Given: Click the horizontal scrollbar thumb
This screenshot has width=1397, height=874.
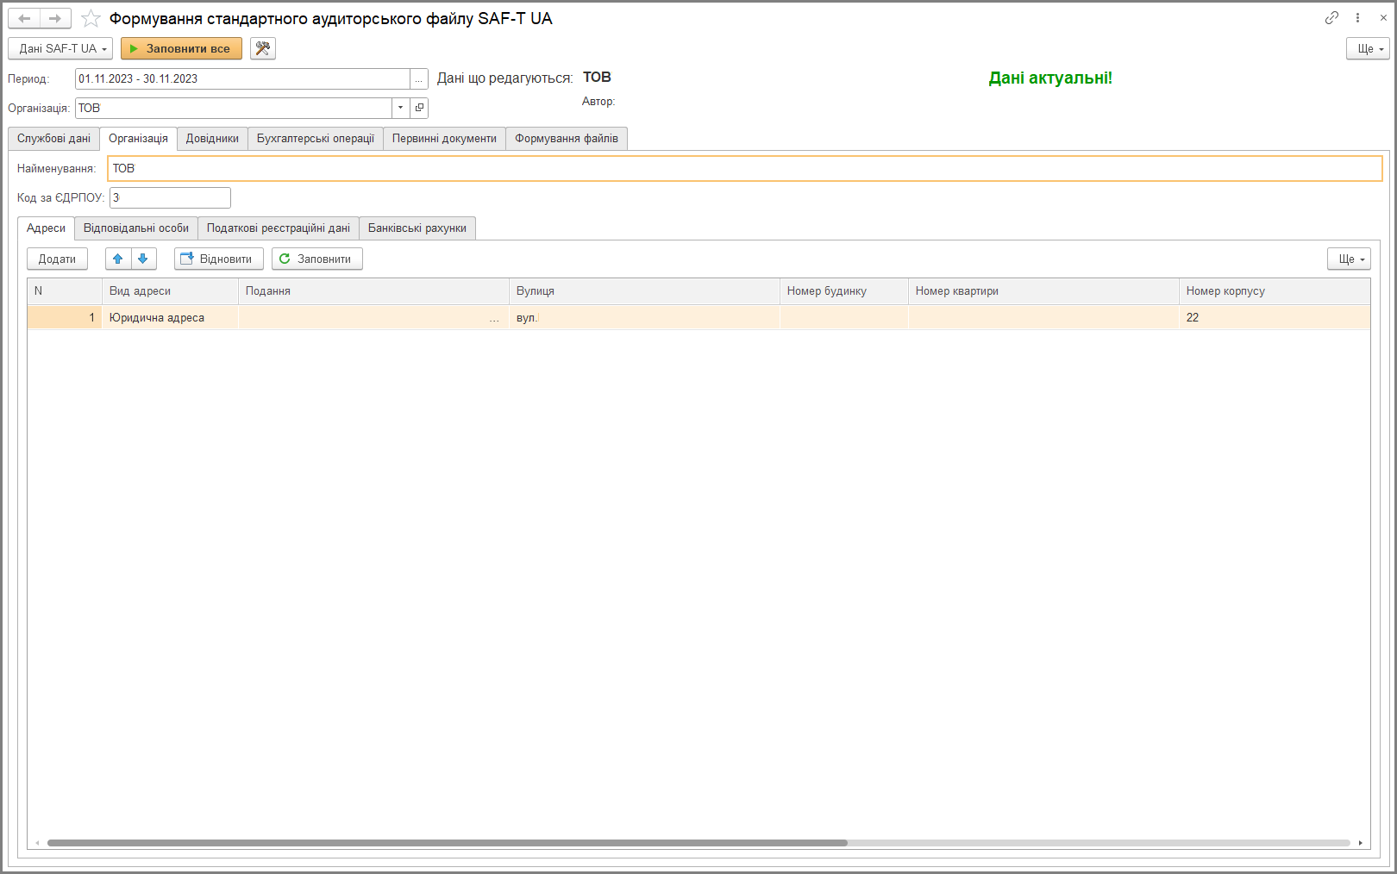Looking at the screenshot, I should (448, 843).
